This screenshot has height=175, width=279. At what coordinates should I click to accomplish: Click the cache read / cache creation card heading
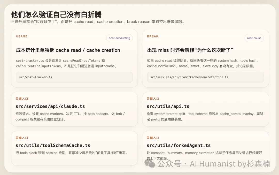coord(68,50)
